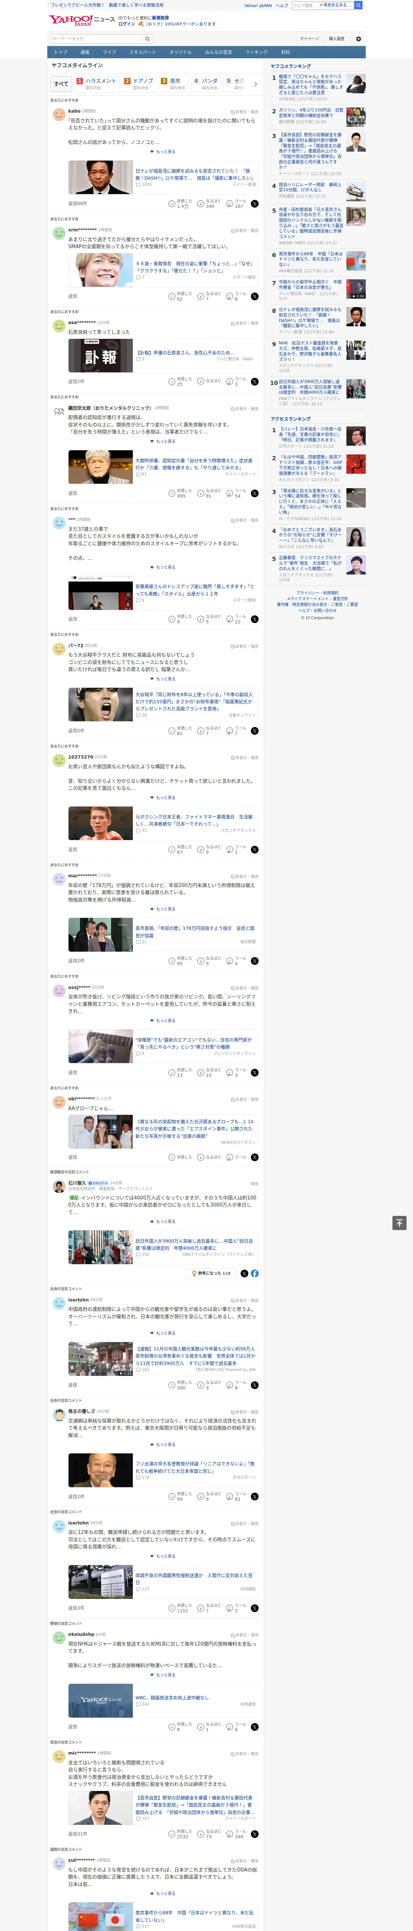This screenshot has height=1931, width=413.
Task: Expand もっと見る on 蟹田京太郎's comment
Action: point(163,442)
